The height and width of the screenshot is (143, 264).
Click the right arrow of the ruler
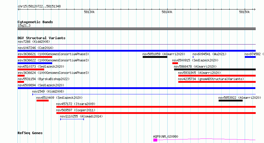(255, 9)
